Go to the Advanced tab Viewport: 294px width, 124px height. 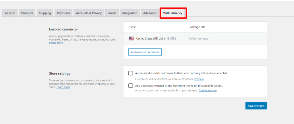coord(150,13)
